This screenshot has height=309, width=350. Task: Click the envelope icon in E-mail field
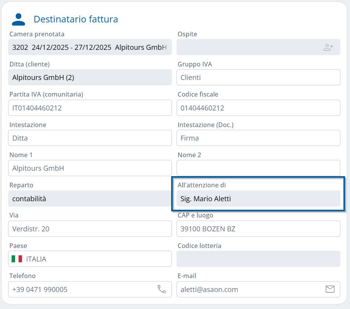pyautogui.click(x=330, y=289)
